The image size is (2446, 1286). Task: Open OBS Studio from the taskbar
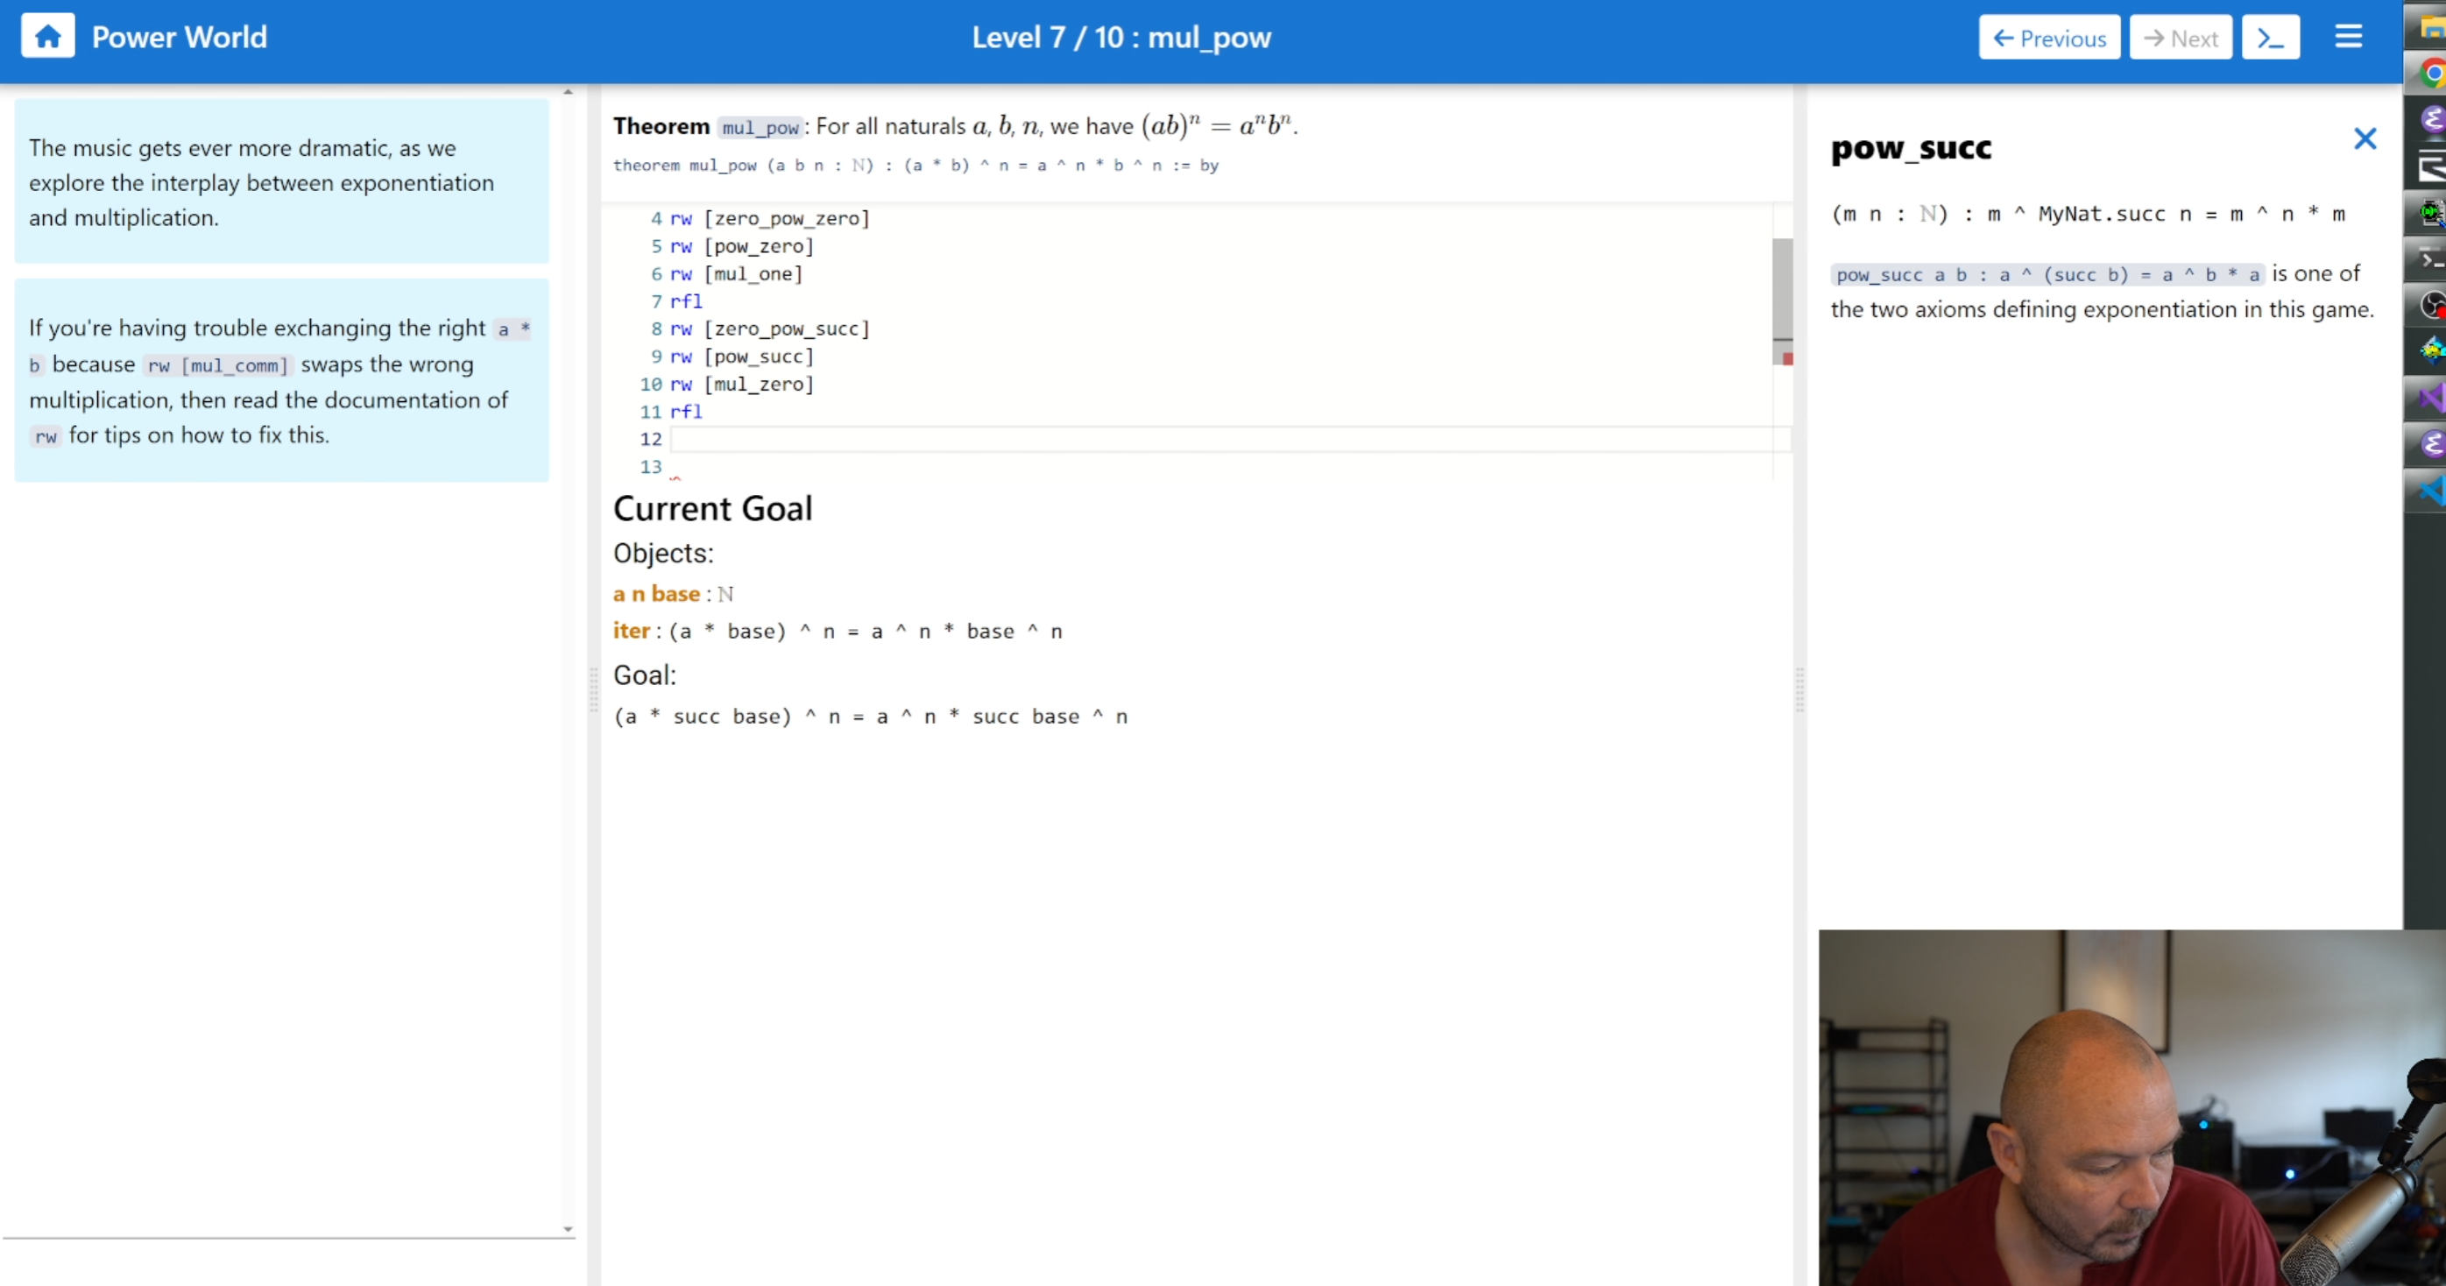pyautogui.click(x=2432, y=305)
